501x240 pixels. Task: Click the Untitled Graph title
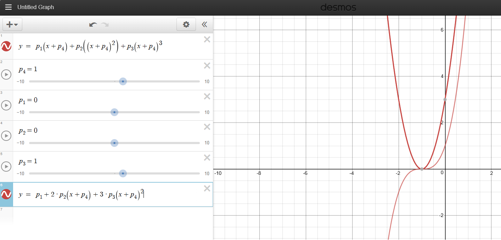click(36, 7)
